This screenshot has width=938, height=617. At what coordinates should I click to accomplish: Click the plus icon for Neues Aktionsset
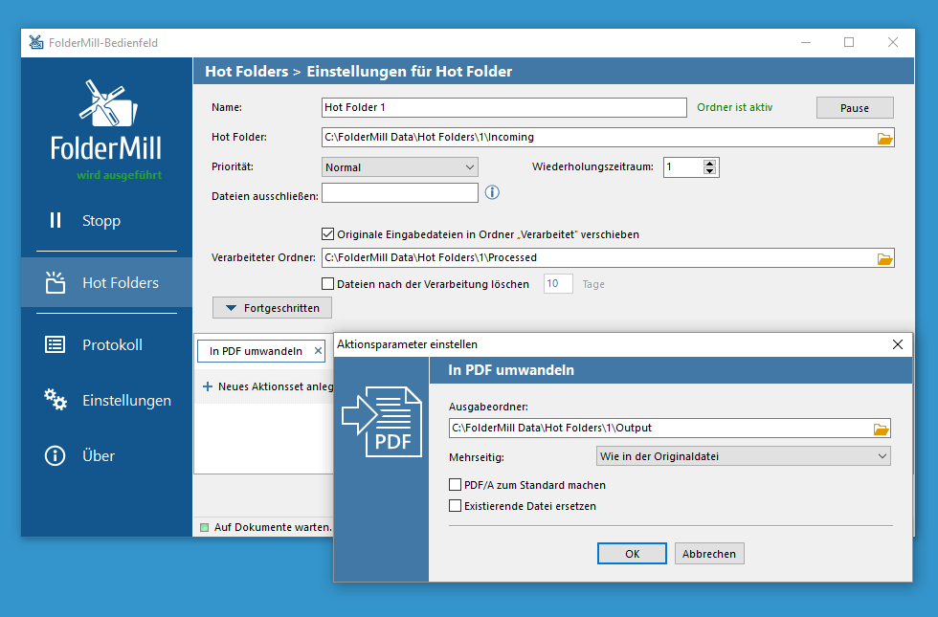pyautogui.click(x=208, y=386)
